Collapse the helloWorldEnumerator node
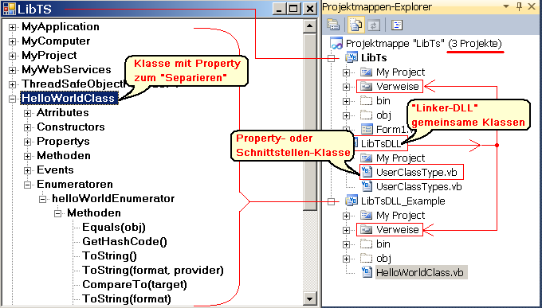This screenshot has height=308, width=542. coord(42,199)
